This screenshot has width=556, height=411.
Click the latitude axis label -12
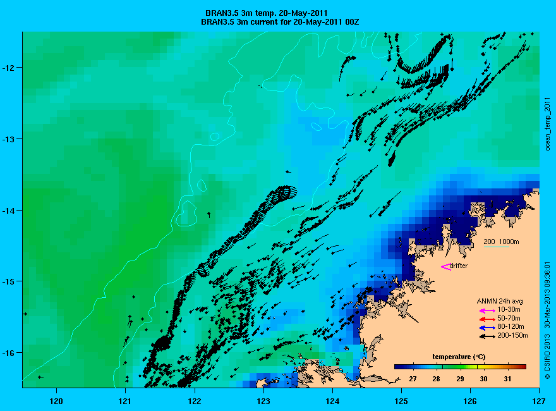[x=8, y=68]
